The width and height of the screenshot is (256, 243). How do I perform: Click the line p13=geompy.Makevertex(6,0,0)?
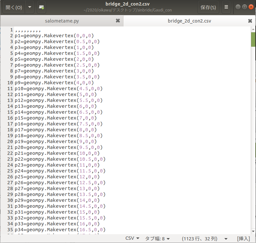pyautogui.click(x=56, y=106)
